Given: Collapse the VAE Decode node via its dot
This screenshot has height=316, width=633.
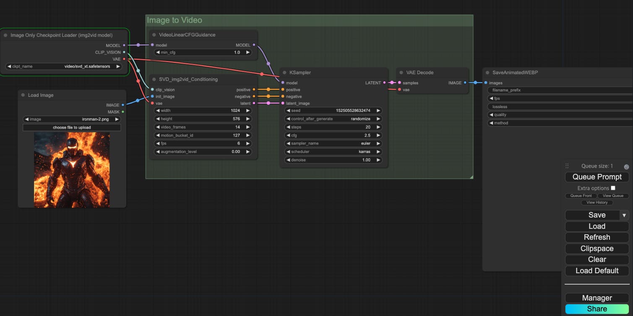Looking at the screenshot, I should 401,73.
